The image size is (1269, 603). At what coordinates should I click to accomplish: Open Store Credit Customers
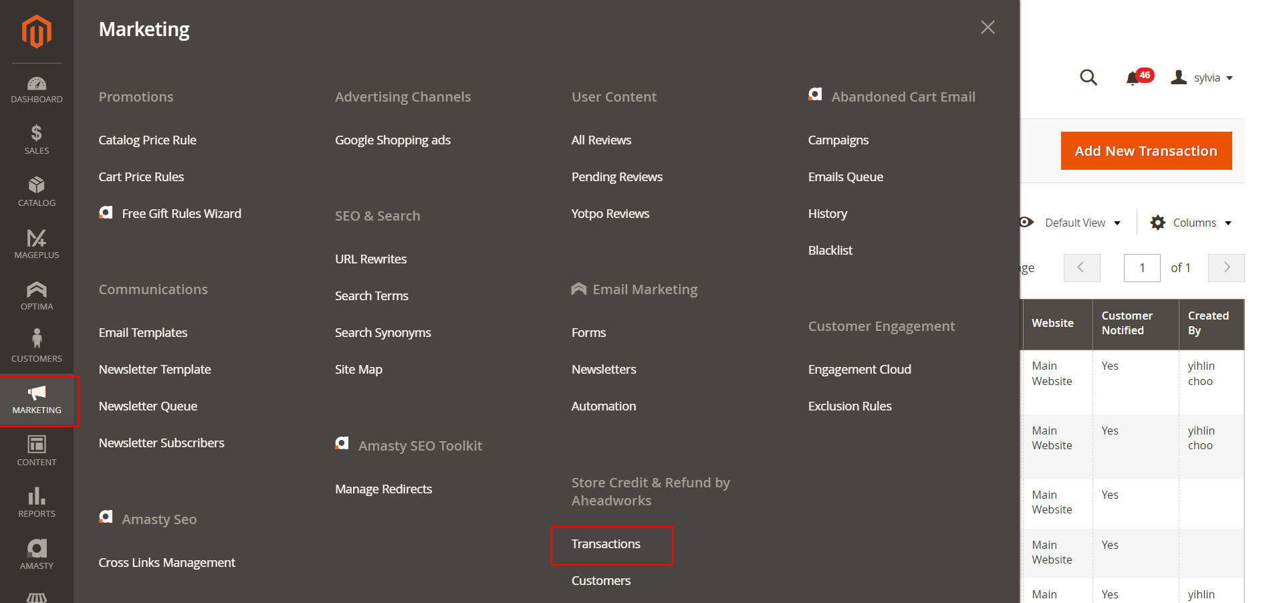click(601, 581)
